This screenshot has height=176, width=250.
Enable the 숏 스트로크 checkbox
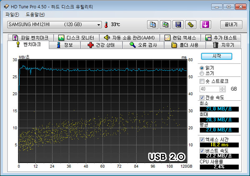pyautogui.click(x=202, y=81)
